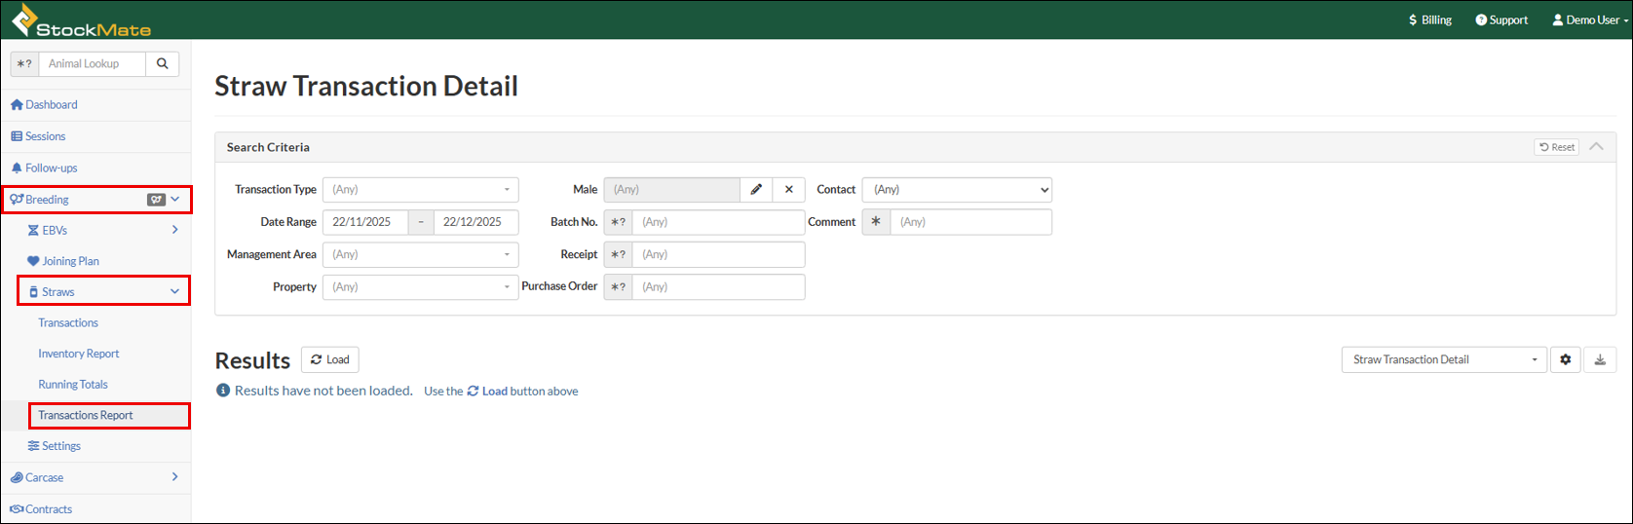
Task: Click the asterisk icon beside Comment
Action: click(x=876, y=222)
